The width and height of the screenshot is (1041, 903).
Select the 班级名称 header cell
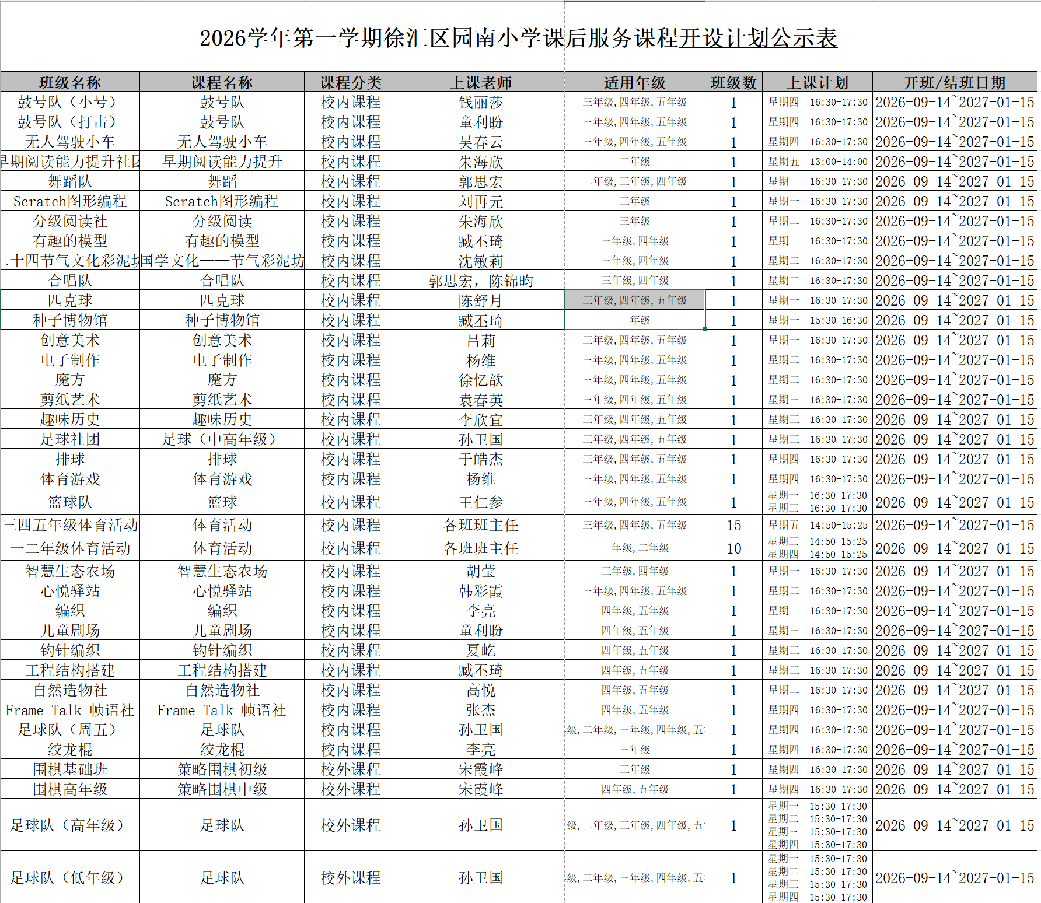click(x=70, y=82)
